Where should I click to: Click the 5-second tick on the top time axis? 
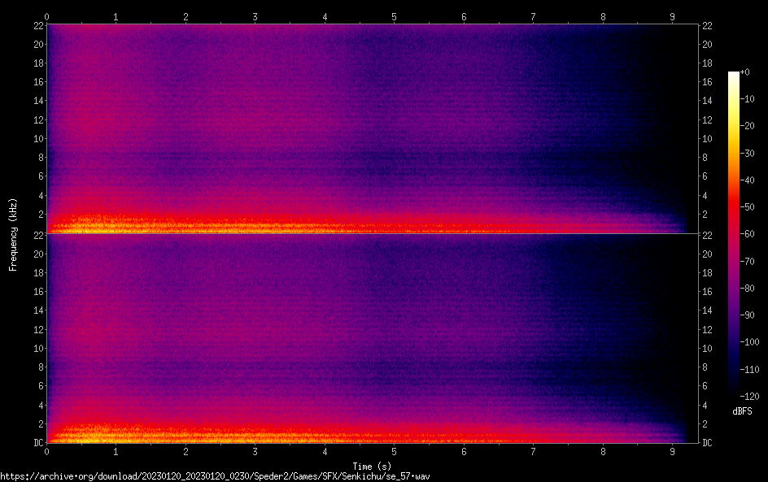tap(395, 16)
